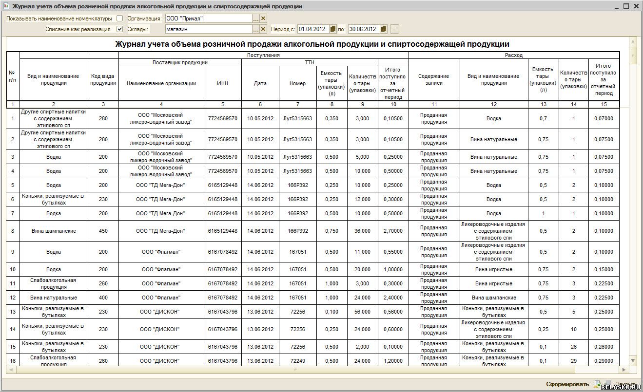643x392 pixels.
Task: Select row 10 quantity cell 20,000
Action: [x=362, y=269]
